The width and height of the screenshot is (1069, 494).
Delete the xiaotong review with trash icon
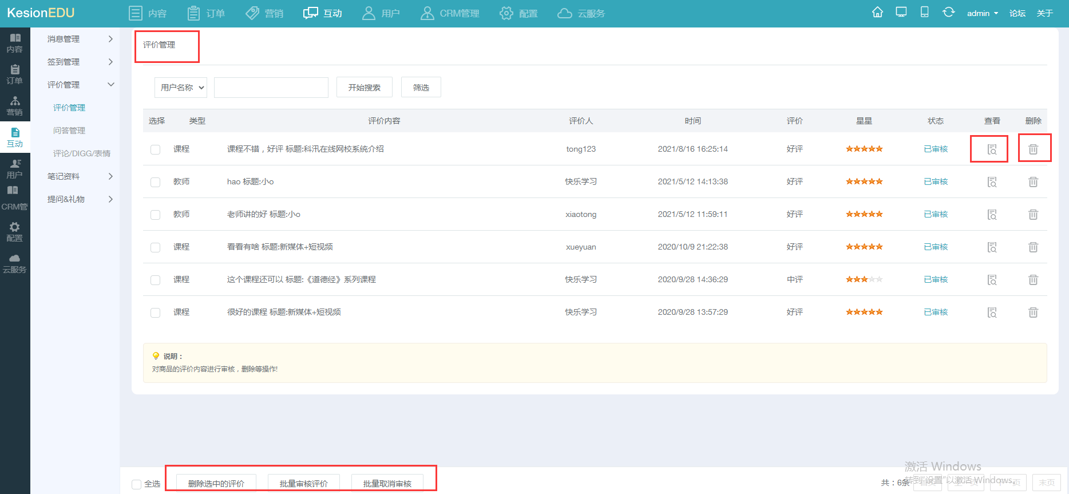tap(1033, 215)
